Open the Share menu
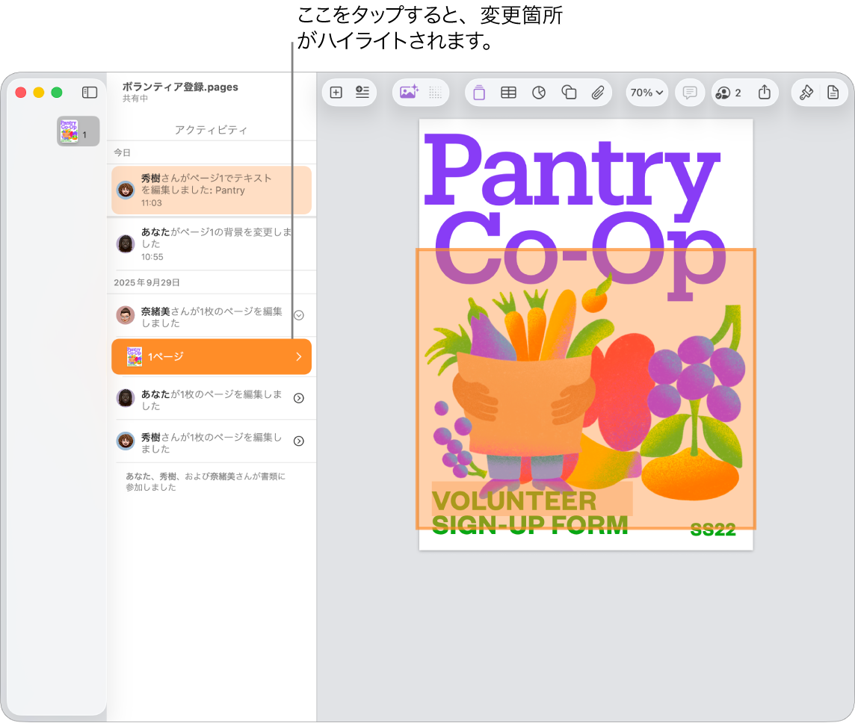855x723 pixels. [765, 92]
